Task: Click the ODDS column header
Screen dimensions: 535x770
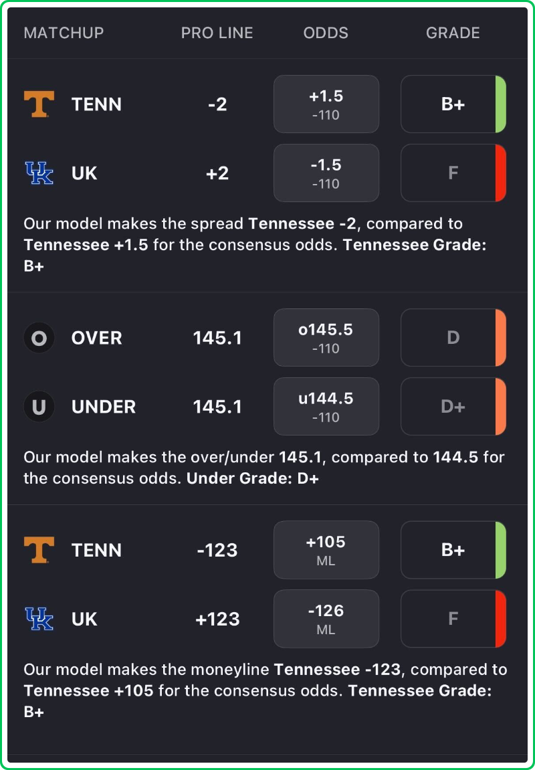Action: click(326, 33)
